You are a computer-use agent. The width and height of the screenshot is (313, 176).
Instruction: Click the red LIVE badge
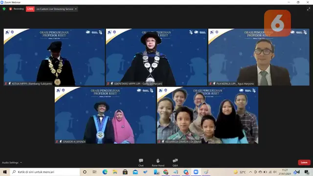pyautogui.click(x=30, y=9)
